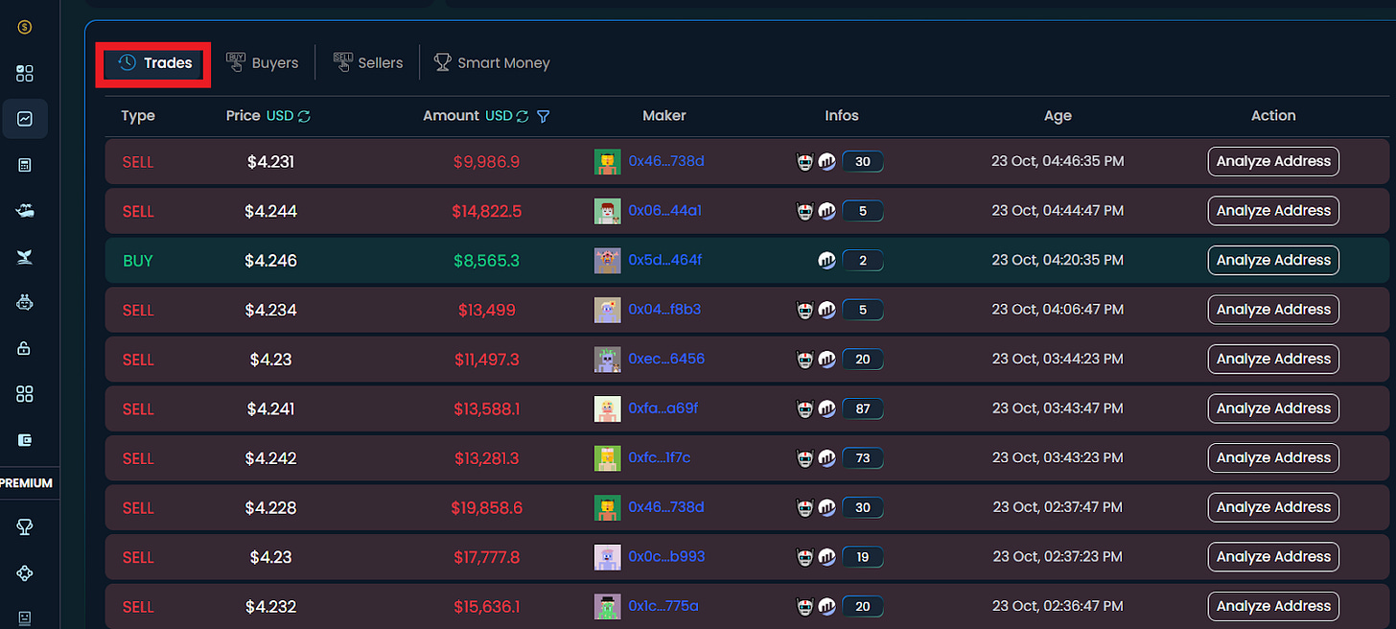Open the dollar coin icon at sidebar top
Viewport: 1396px width, 629px height.
pyautogui.click(x=24, y=28)
